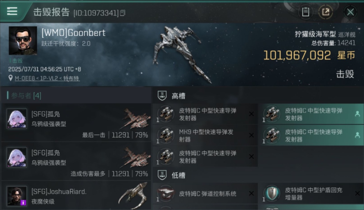This screenshot has width=364, height=210.
Task: Select 皮特姆C 弹道控制系统 module icon
Action: (x=165, y=194)
